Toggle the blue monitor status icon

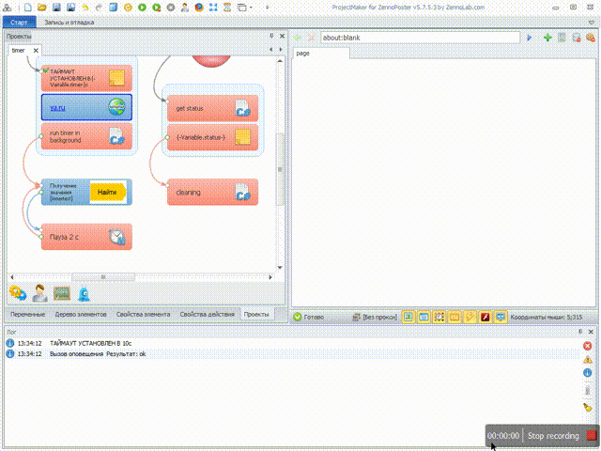(501, 318)
